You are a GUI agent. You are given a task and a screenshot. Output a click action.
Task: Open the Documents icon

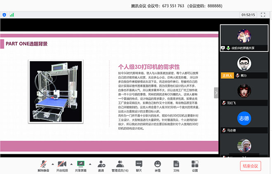click(176, 164)
